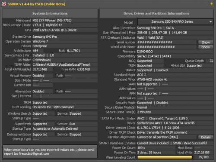Select the System Drive Samsung 840 Pro value
Image resolution: width=216 pixels, height=162 pixels.
coord(44,37)
